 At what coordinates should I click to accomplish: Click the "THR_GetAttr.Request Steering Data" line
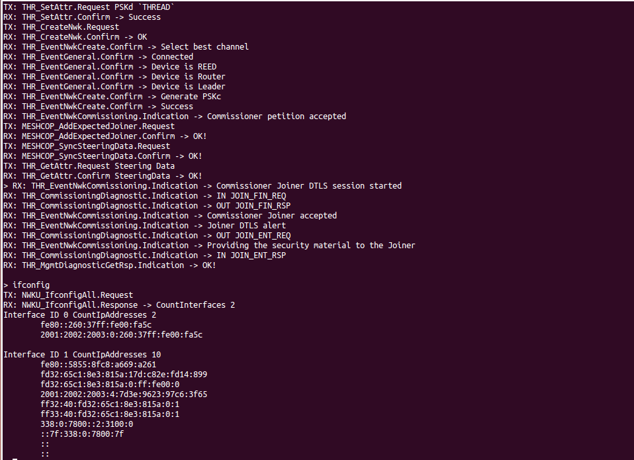click(89, 166)
